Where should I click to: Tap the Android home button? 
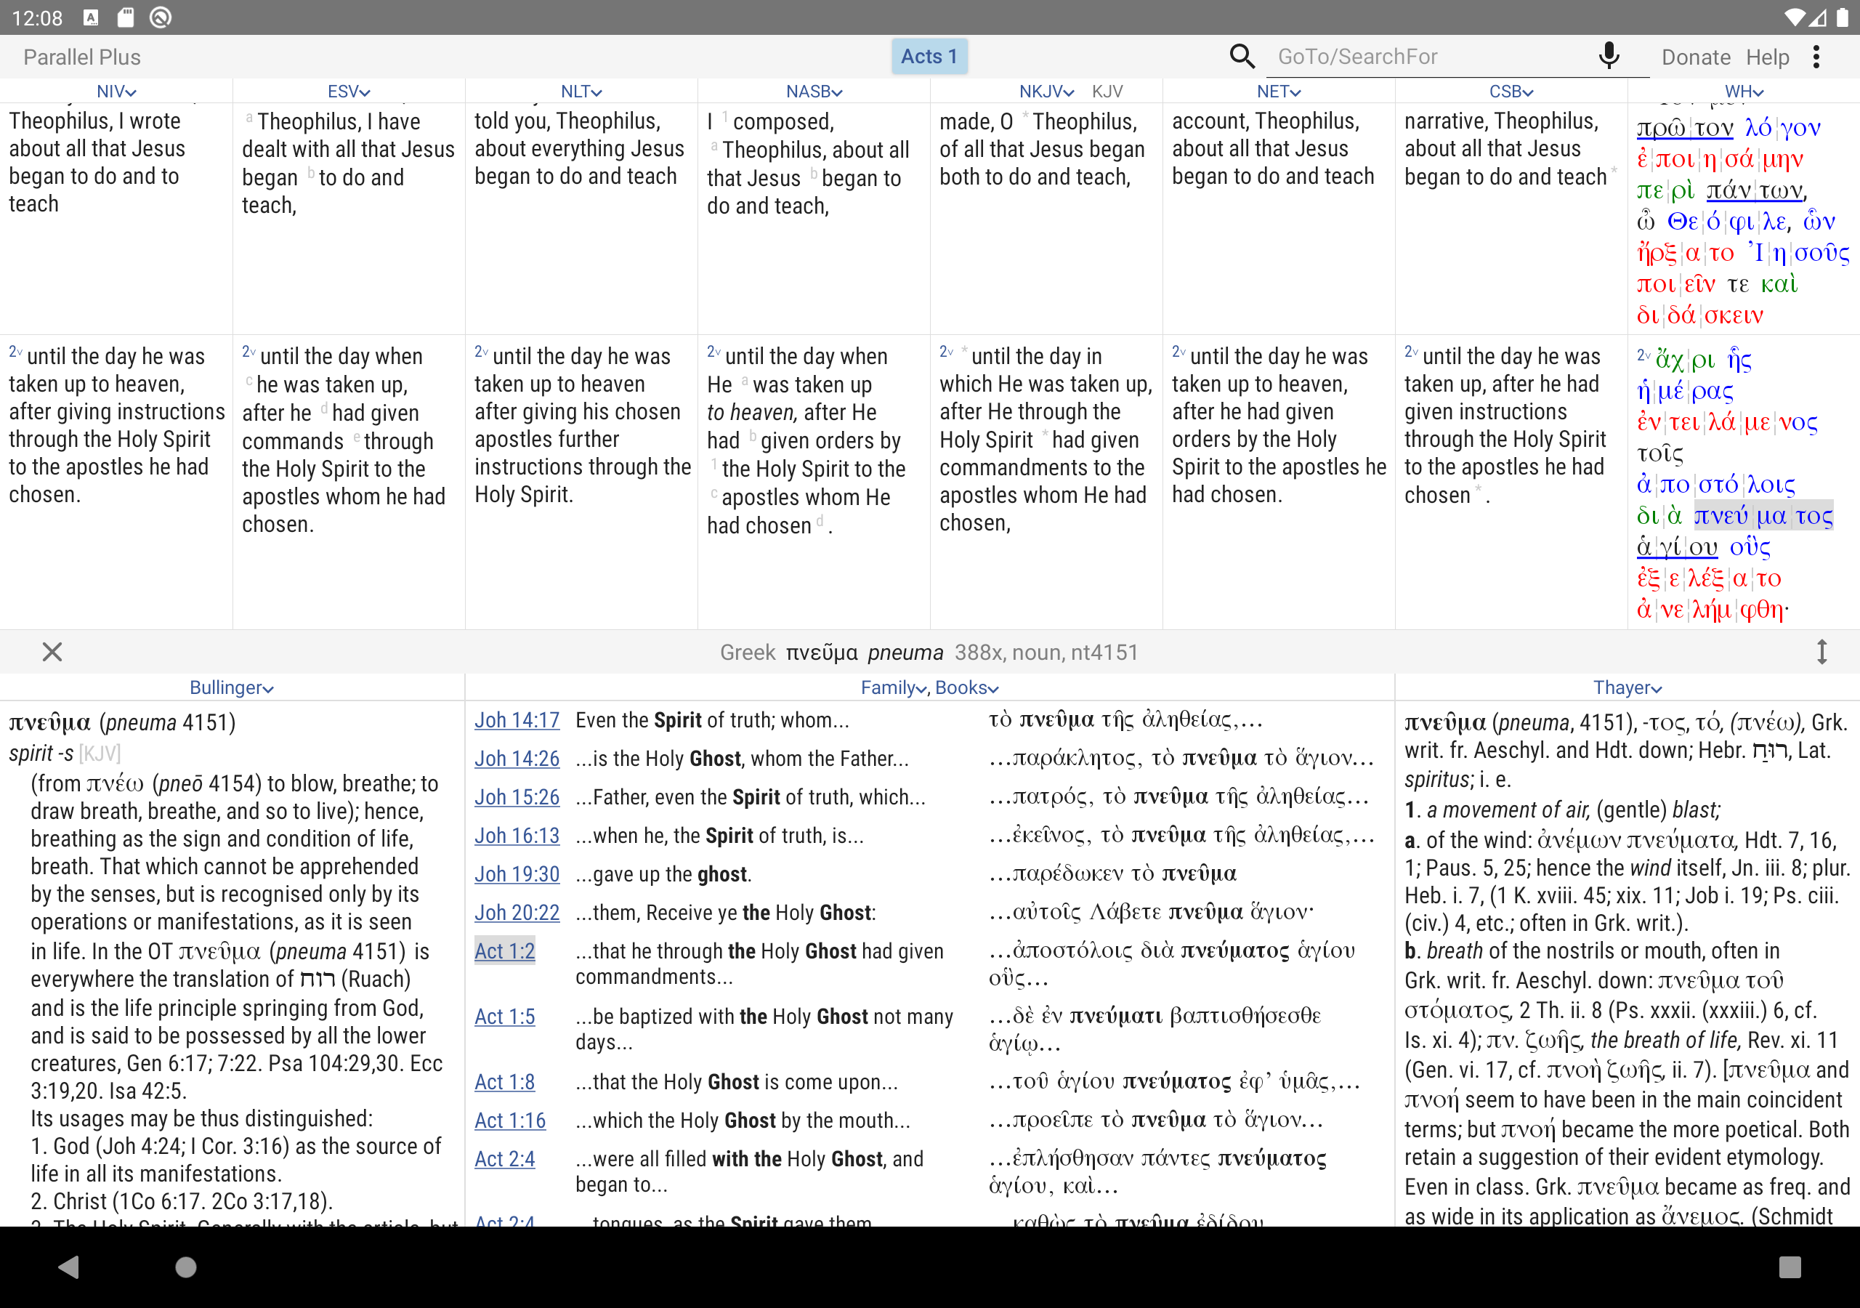click(x=185, y=1267)
